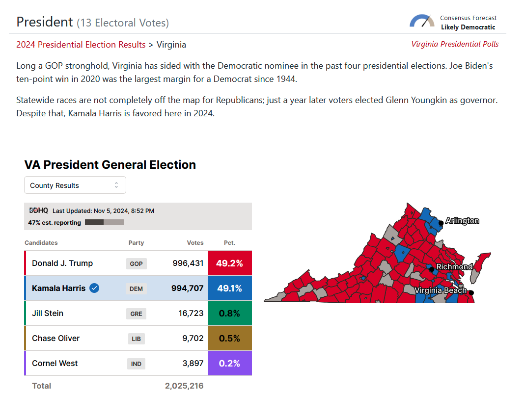
Task: Click the Virginia Beach city dot on map
Action: coord(471,292)
